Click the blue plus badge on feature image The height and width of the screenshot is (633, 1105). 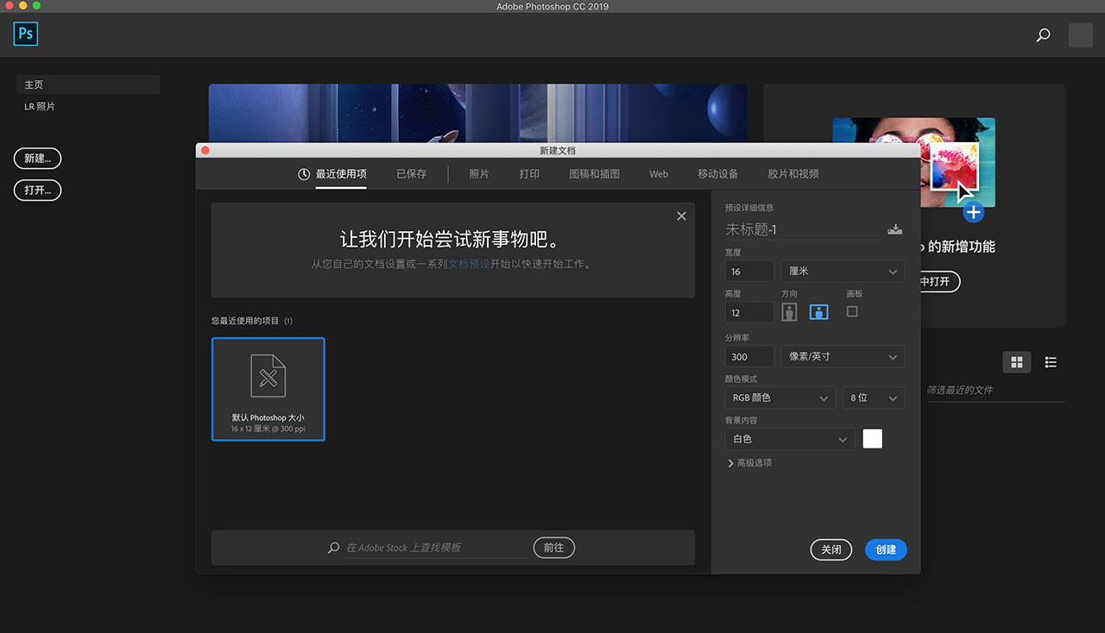[974, 211]
